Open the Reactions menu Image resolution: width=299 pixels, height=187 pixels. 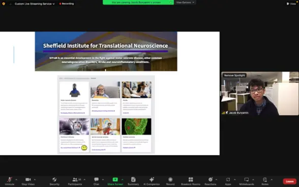[x=211, y=181]
